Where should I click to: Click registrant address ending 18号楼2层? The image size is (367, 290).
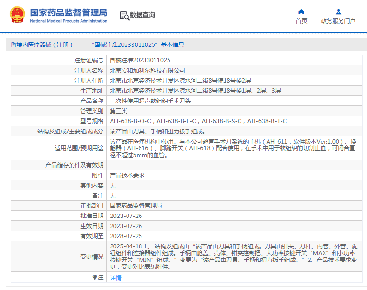point(180,81)
